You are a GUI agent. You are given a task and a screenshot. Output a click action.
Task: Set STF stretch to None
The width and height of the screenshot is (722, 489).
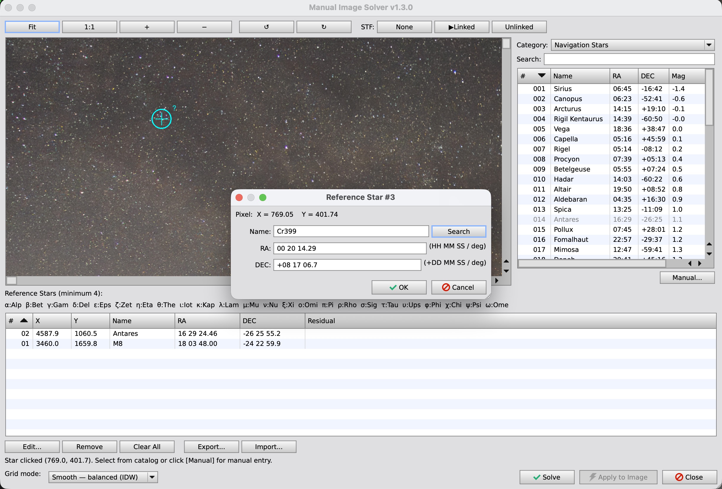404,27
